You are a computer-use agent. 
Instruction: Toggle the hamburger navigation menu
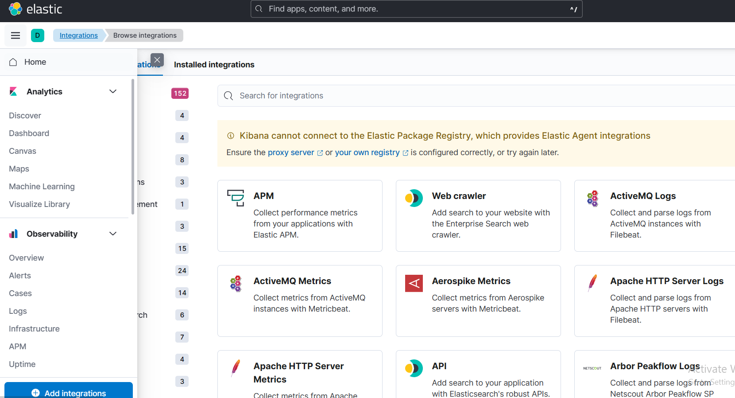click(15, 35)
